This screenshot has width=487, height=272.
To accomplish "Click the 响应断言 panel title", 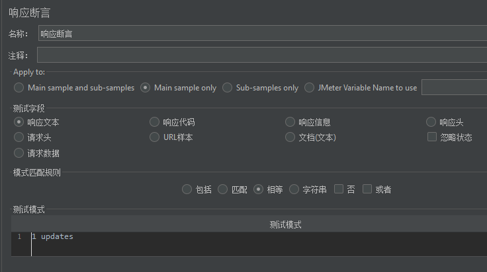I will click(30, 13).
